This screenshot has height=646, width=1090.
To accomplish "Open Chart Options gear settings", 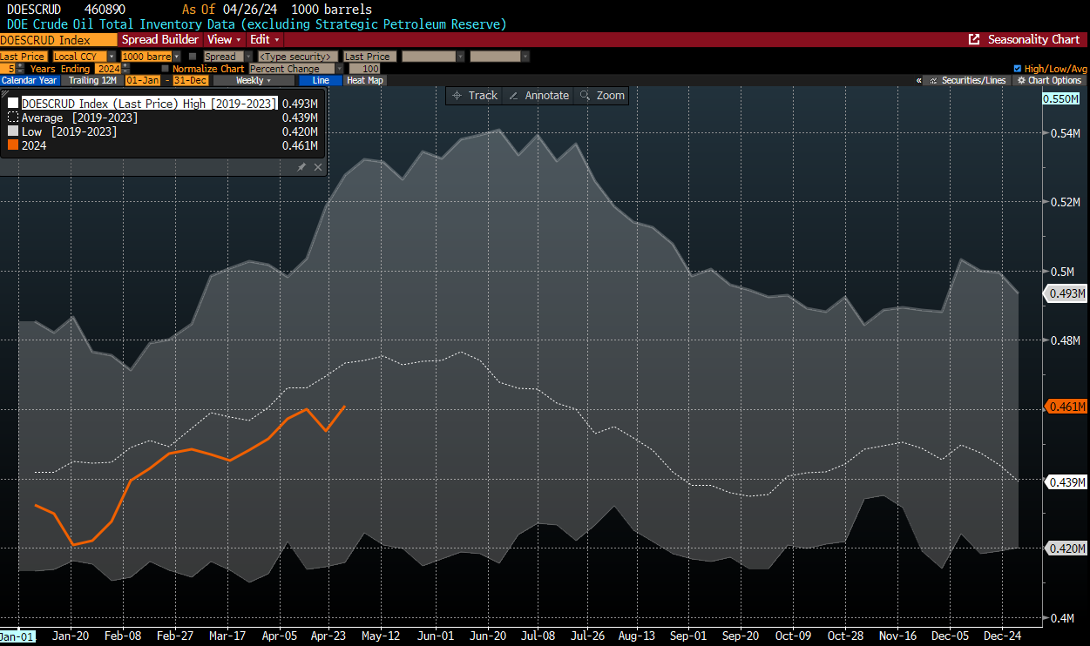I will pos(1050,81).
